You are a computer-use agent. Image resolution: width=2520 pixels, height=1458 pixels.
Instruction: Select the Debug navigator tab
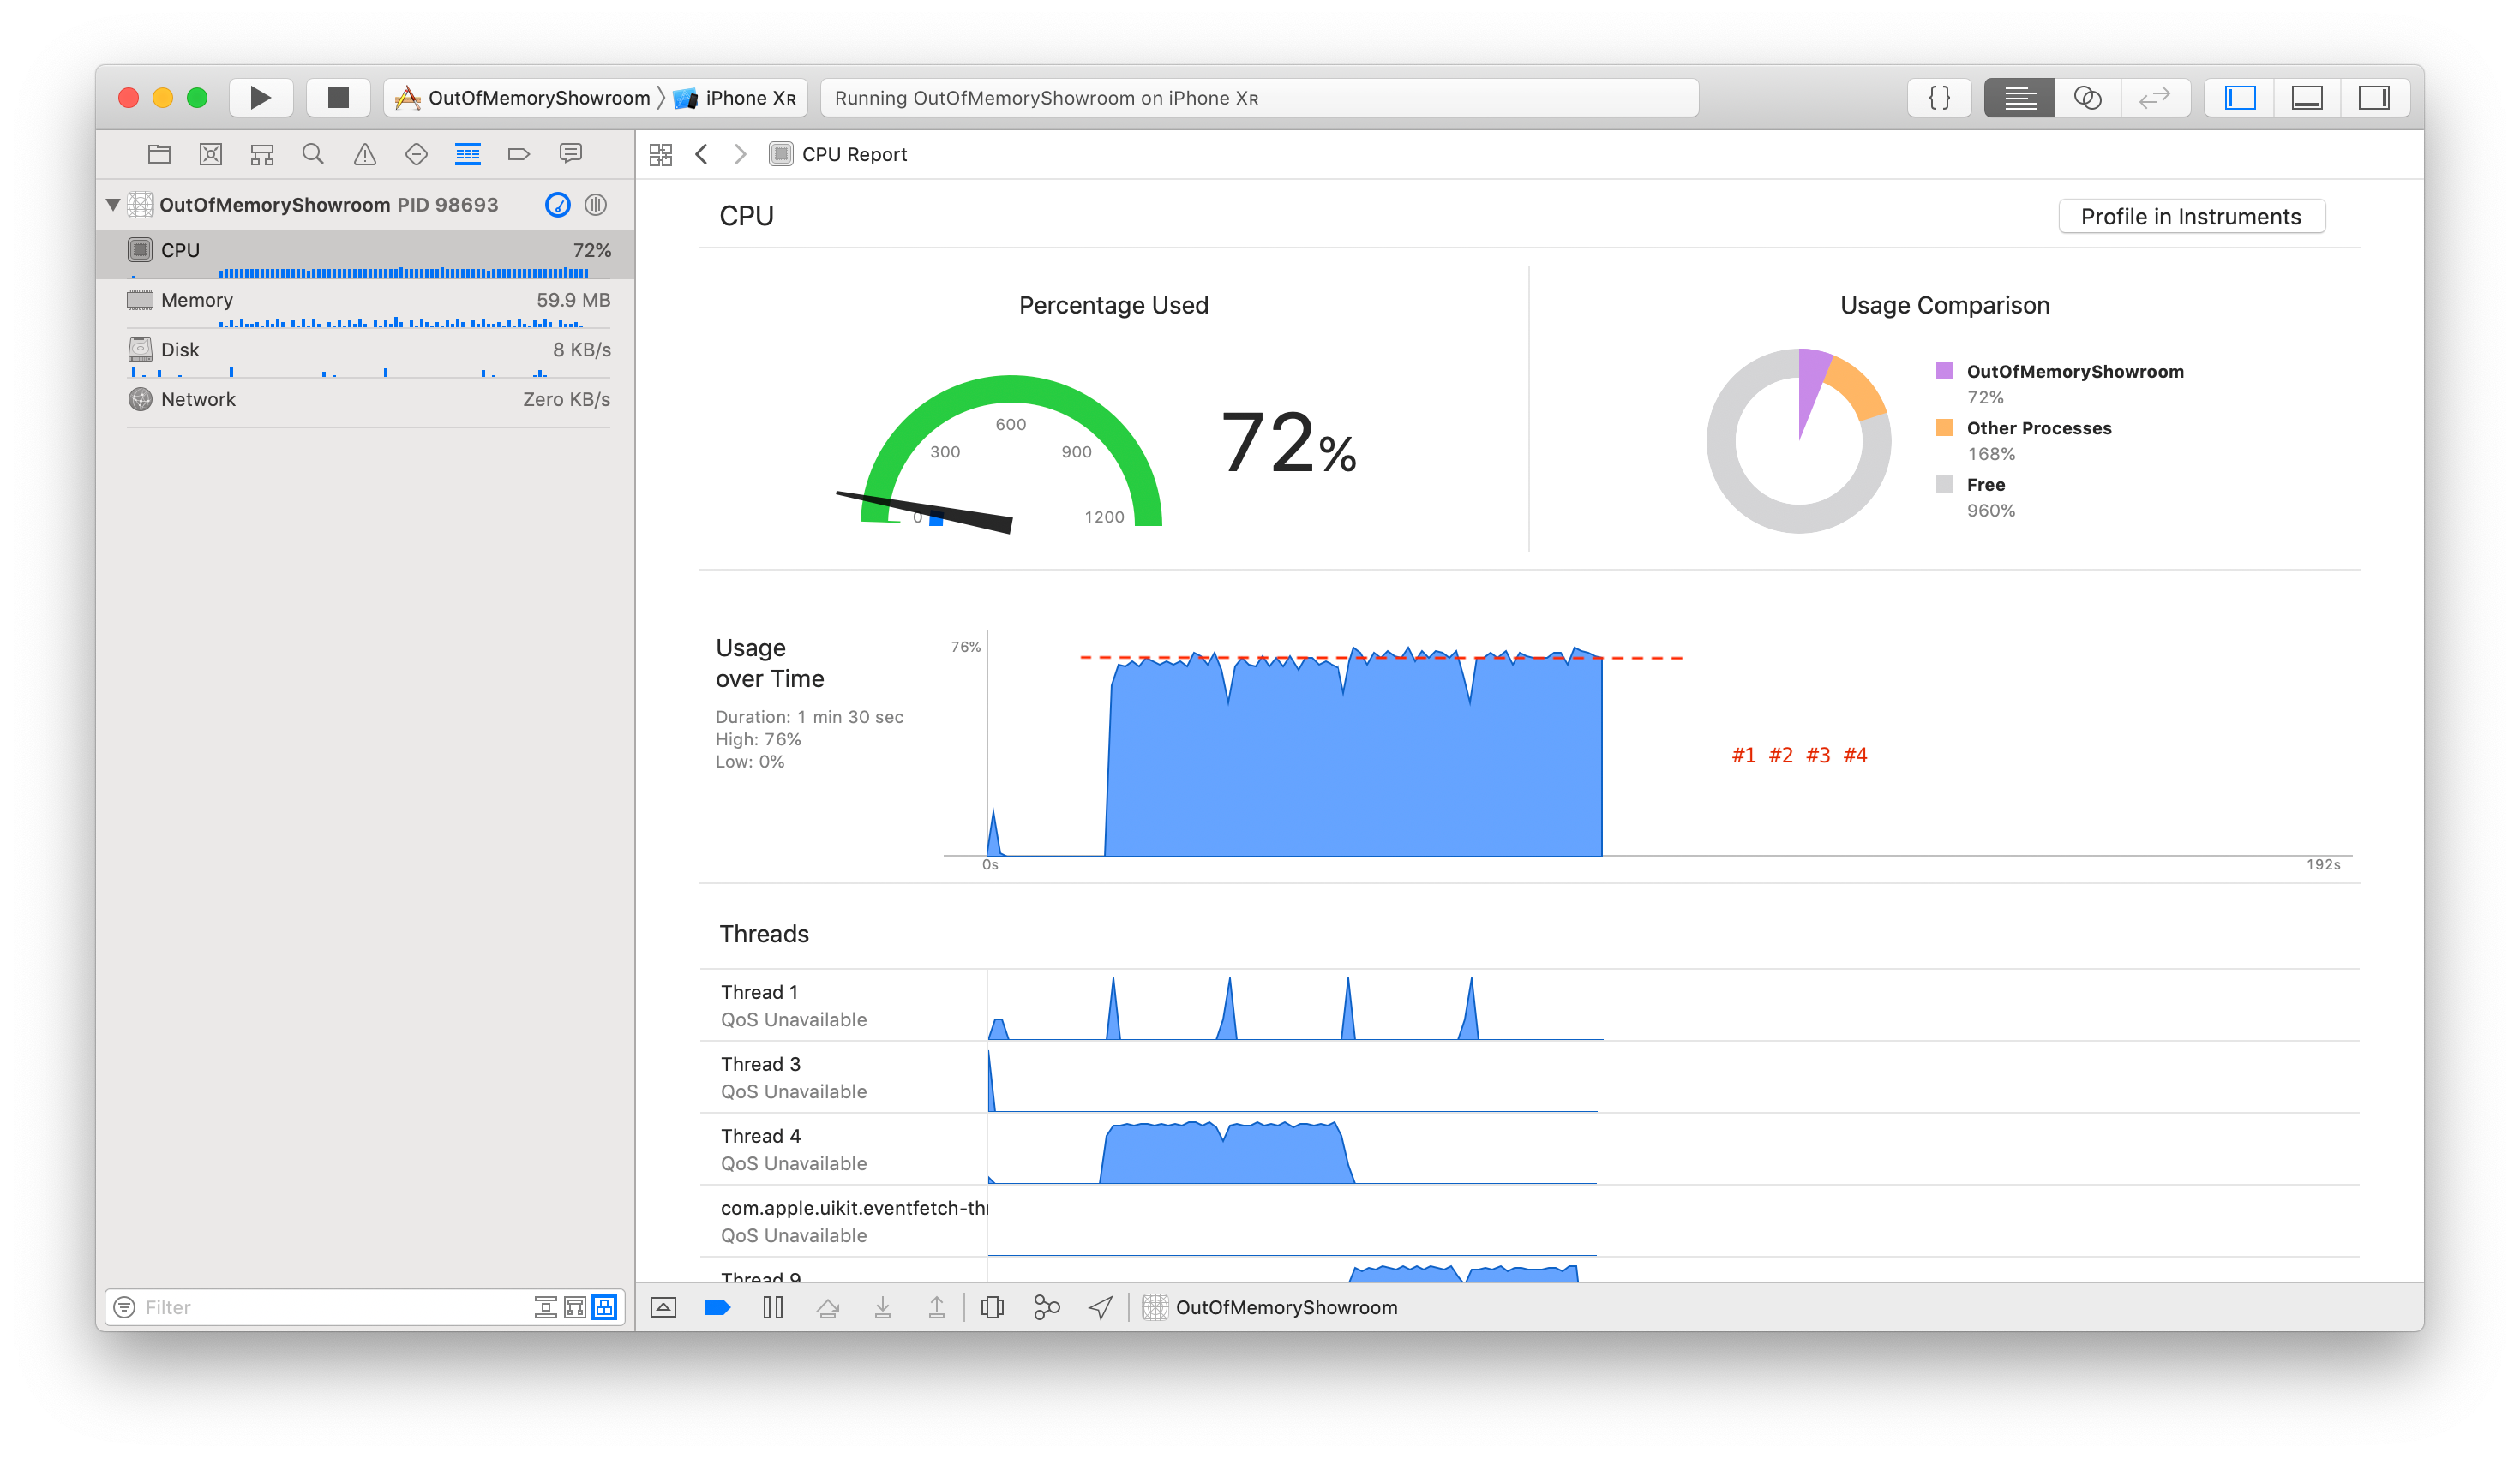pos(467,154)
